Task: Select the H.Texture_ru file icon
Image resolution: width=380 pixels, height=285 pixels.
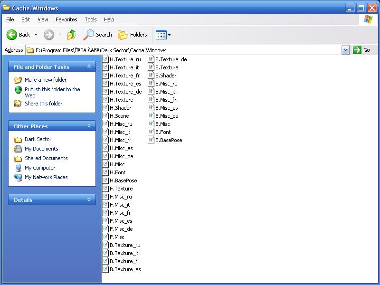Action: (105, 59)
